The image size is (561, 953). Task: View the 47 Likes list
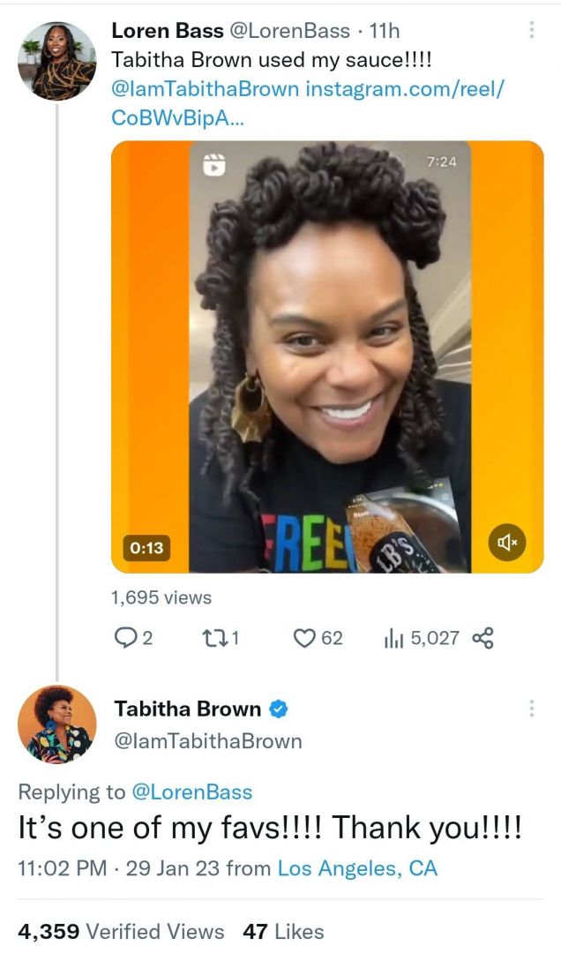point(283,931)
